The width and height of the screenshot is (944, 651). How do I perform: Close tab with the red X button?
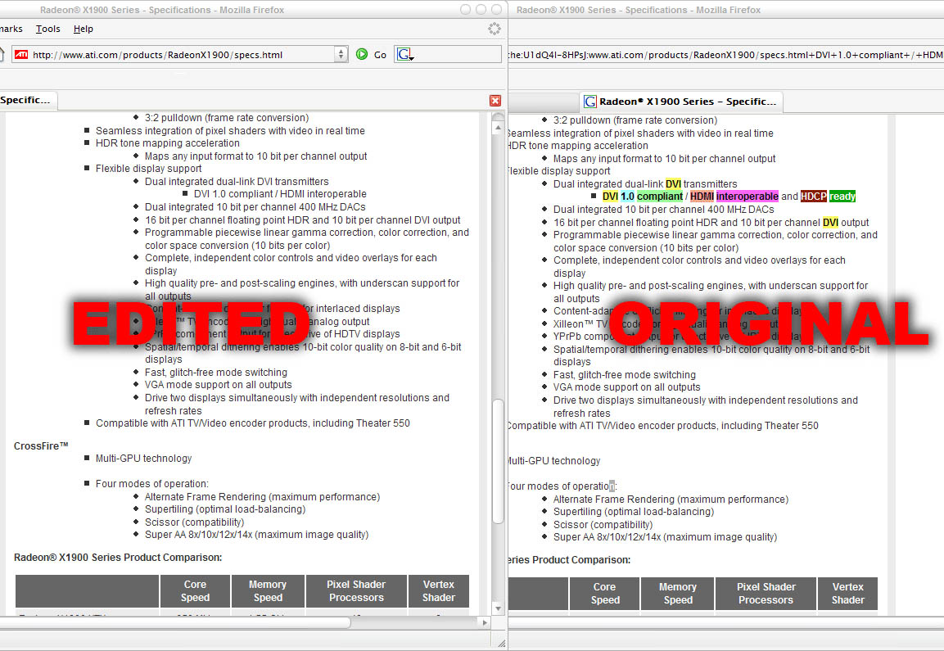tap(495, 101)
